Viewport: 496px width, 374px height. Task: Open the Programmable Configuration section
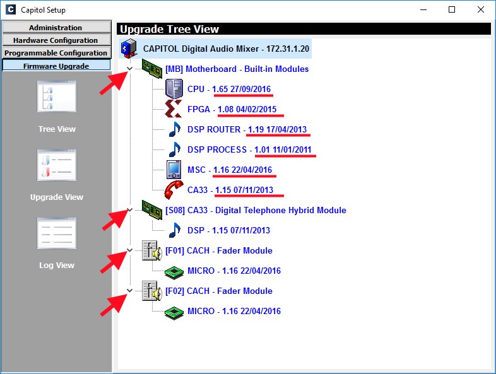pos(56,52)
